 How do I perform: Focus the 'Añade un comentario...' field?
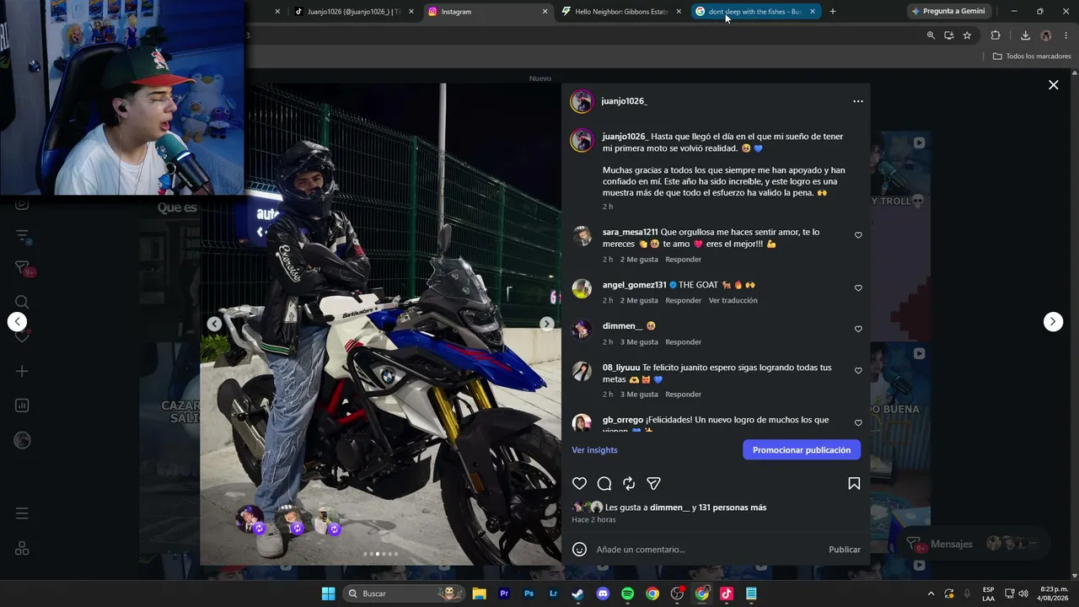coord(708,550)
